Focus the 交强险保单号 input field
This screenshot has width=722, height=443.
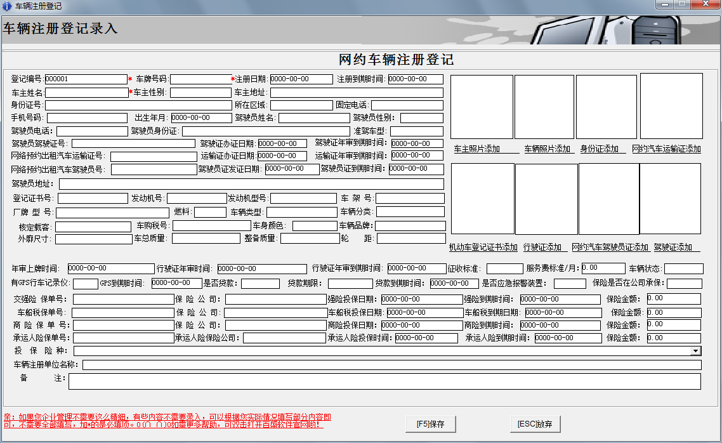pyautogui.click(x=124, y=300)
